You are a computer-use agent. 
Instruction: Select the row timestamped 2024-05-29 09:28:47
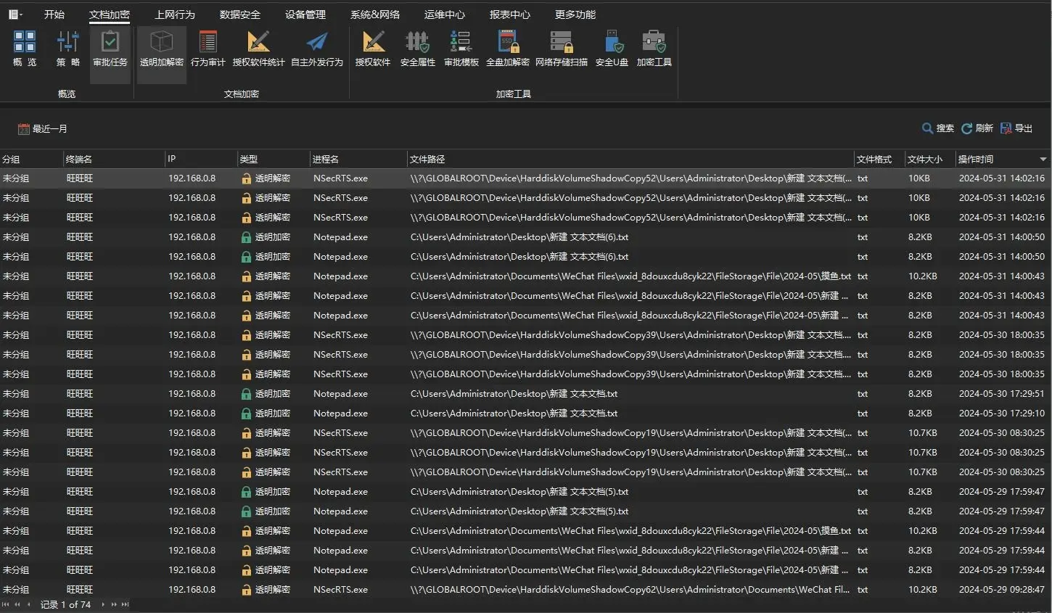coord(526,590)
